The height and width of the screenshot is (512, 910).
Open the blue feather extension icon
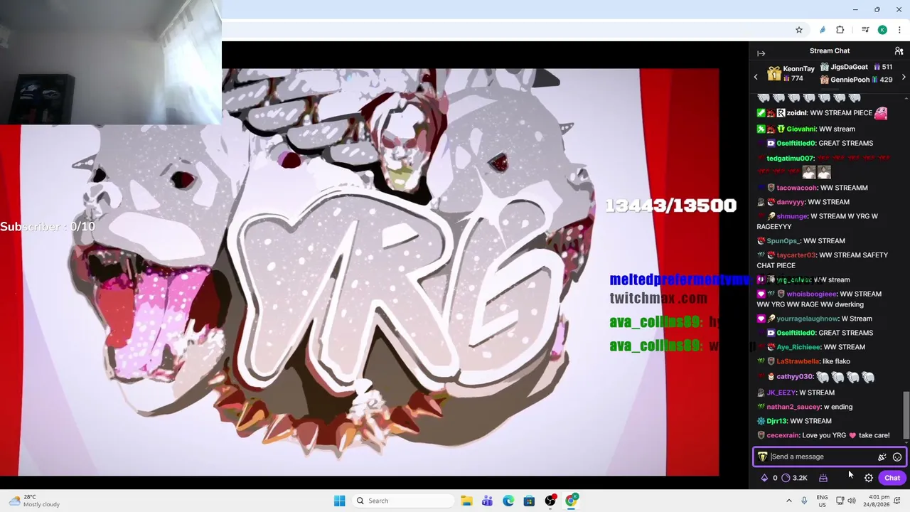click(823, 30)
